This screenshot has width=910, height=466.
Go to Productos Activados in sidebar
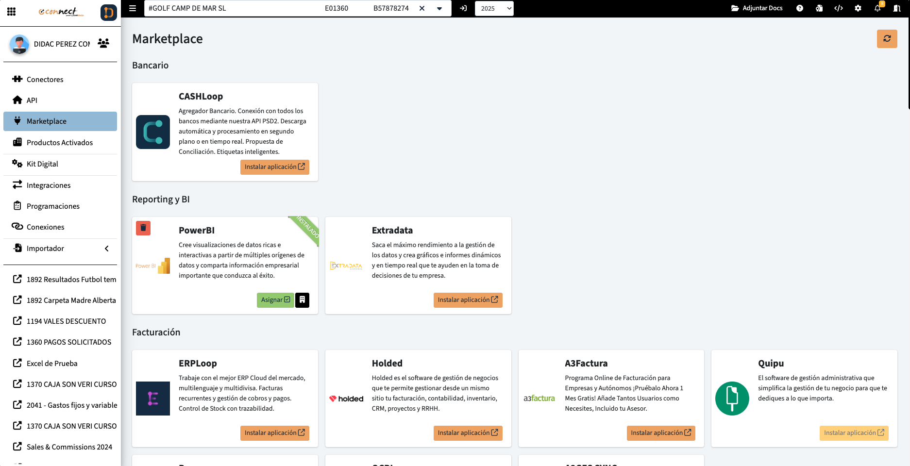point(60,143)
